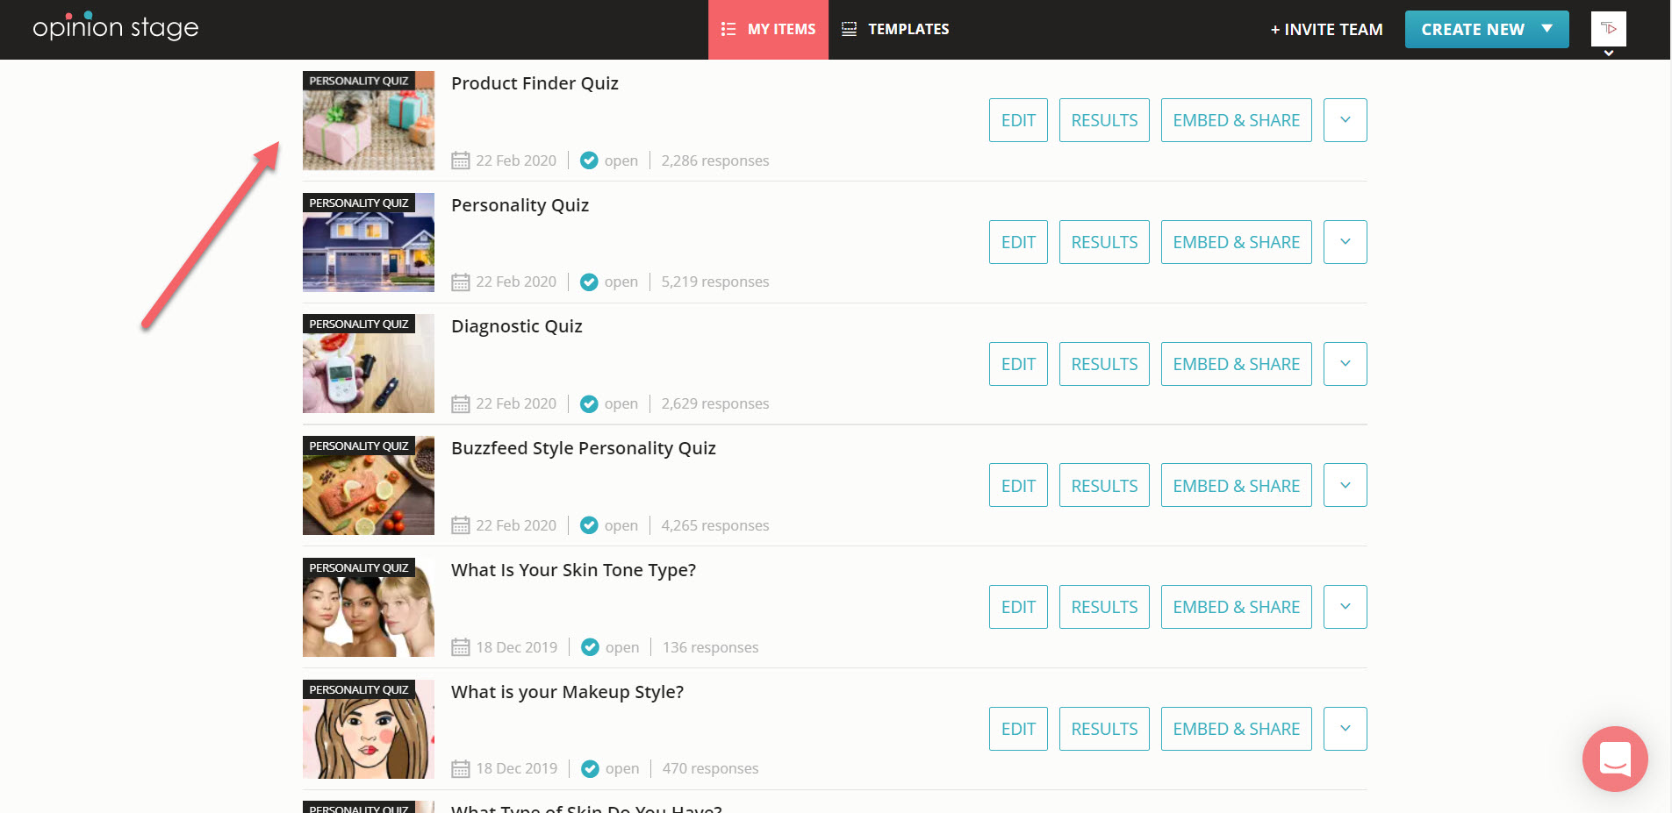Screen dimensions: 1672x813
Task: Expand more options for Buzzfeed Style Personality Quiz
Action: pos(1345,485)
